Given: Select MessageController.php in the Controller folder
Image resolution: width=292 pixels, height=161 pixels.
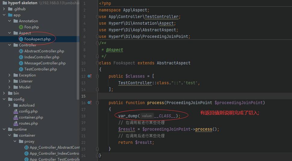Looking at the screenshot, I should [45, 63].
